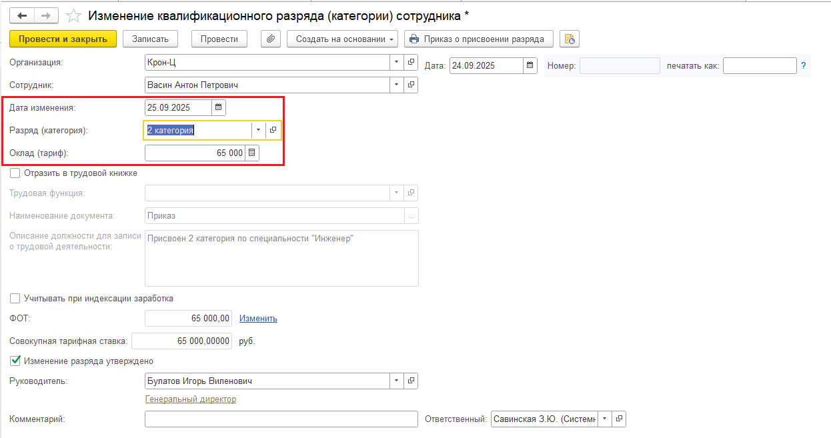Open calculator for Оклад (тариф) field
The image size is (831, 438).
coord(251,153)
